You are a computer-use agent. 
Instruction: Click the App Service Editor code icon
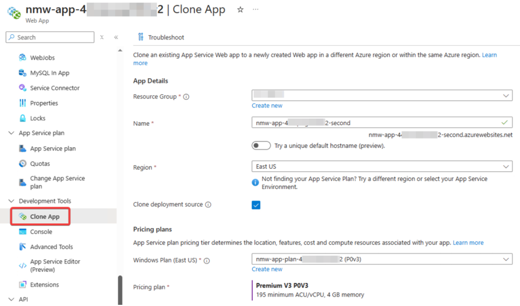[23, 265]
